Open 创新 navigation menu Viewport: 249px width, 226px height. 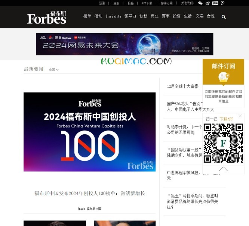point(144,16)
